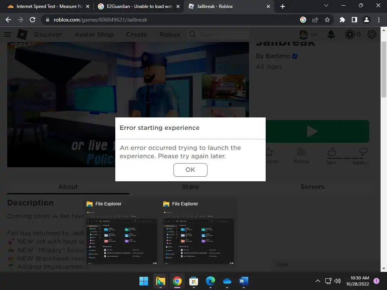Click the Google icon in address bar
Screen dimensions: 387x290
(303, 20)
